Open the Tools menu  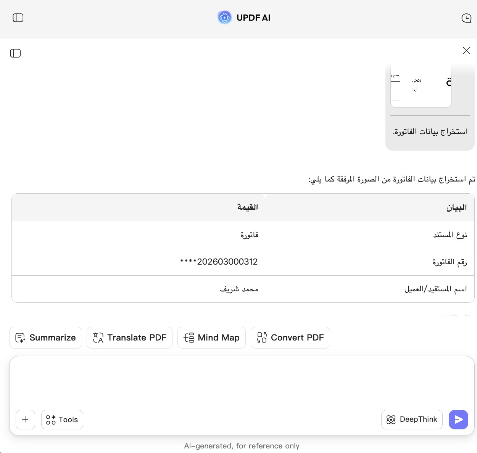(62, 419)
